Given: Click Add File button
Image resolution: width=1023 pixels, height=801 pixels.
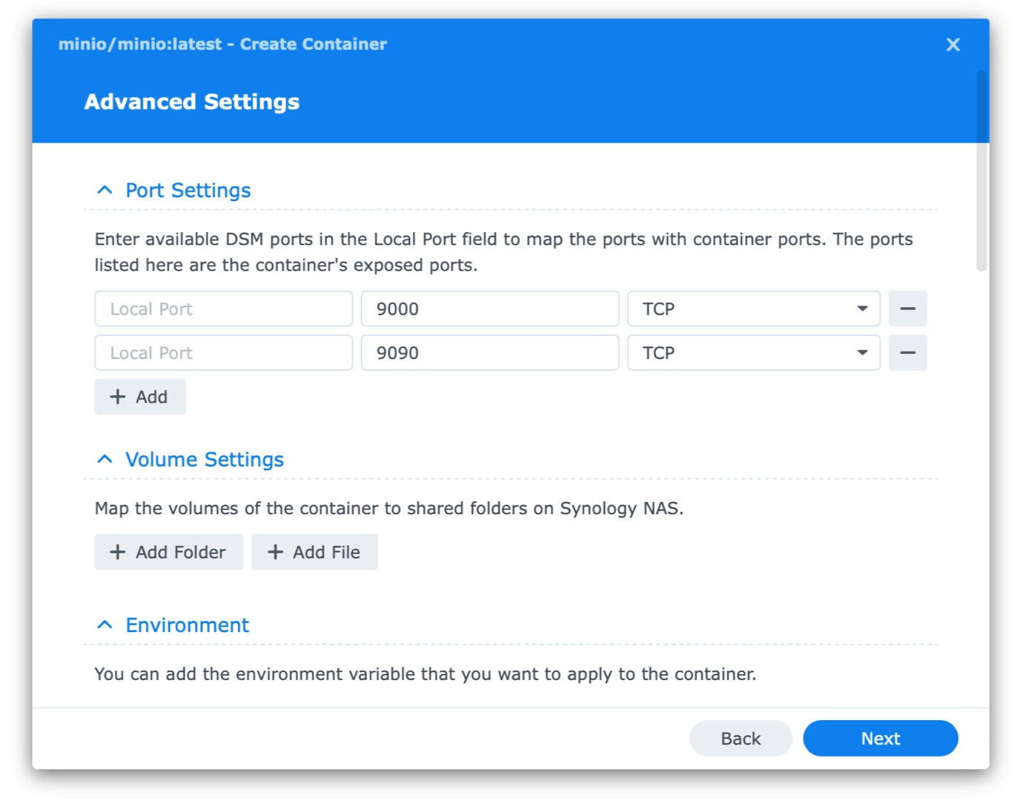Looking at the screenshot, I should (314, 552).
